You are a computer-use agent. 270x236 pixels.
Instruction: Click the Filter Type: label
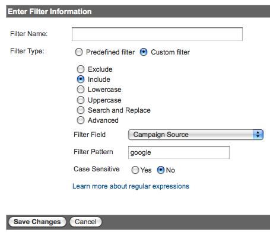(x=27, y=51)
